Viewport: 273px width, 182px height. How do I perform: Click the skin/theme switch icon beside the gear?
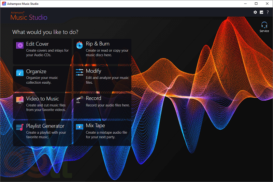coord(261,12)
